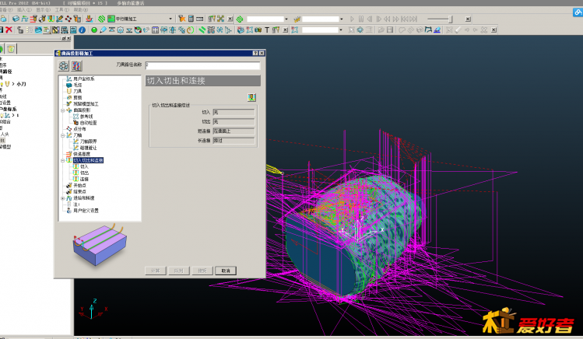583x339 pixels.
Task: Select 连接 under leads and links
Action: 84,180
